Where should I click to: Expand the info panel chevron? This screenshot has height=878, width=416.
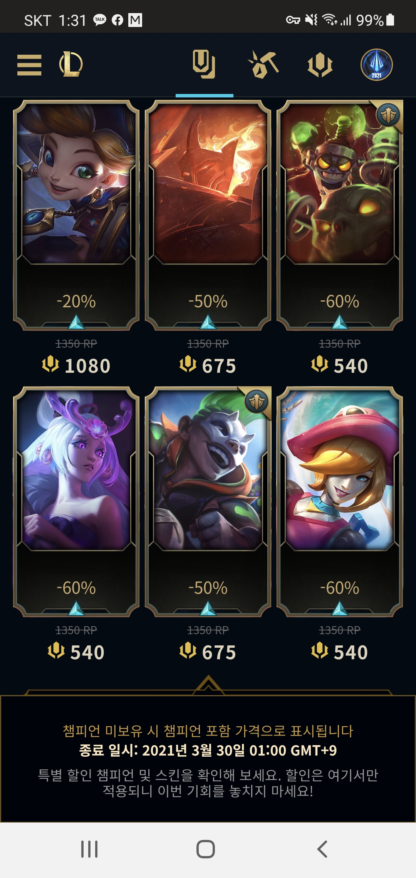click(208, 685)
